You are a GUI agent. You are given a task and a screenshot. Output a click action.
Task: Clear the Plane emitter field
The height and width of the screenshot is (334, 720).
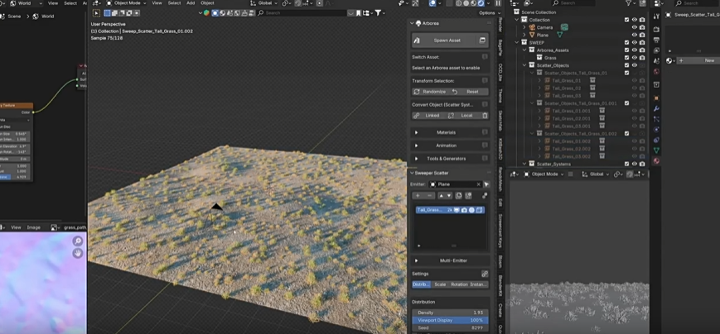coord(478,184)
